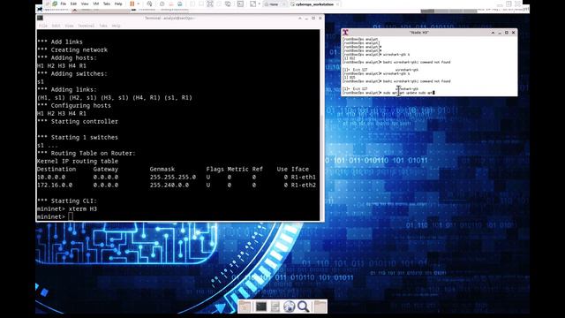Open the Help menu in VMware menu bar
The image size is (565, 318).
coord(118,4)
